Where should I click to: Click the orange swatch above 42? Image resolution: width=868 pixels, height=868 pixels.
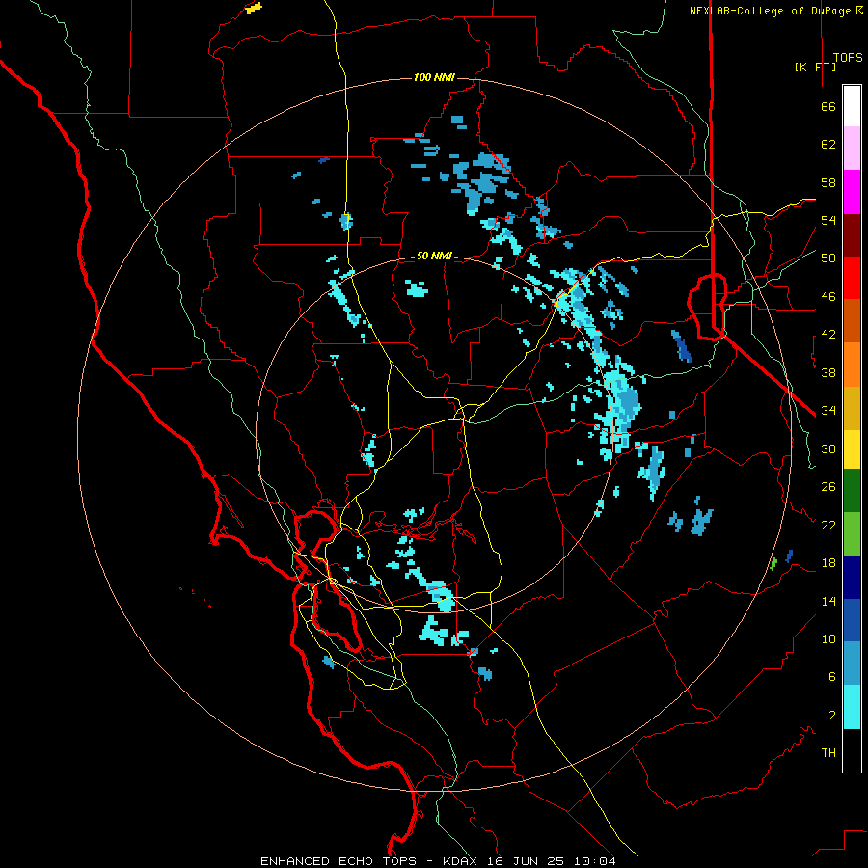click(852, 365)
